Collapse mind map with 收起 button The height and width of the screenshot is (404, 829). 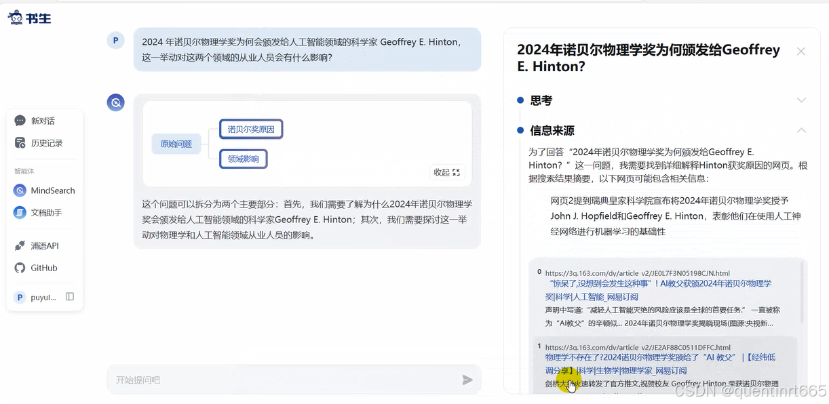(446, 172)
